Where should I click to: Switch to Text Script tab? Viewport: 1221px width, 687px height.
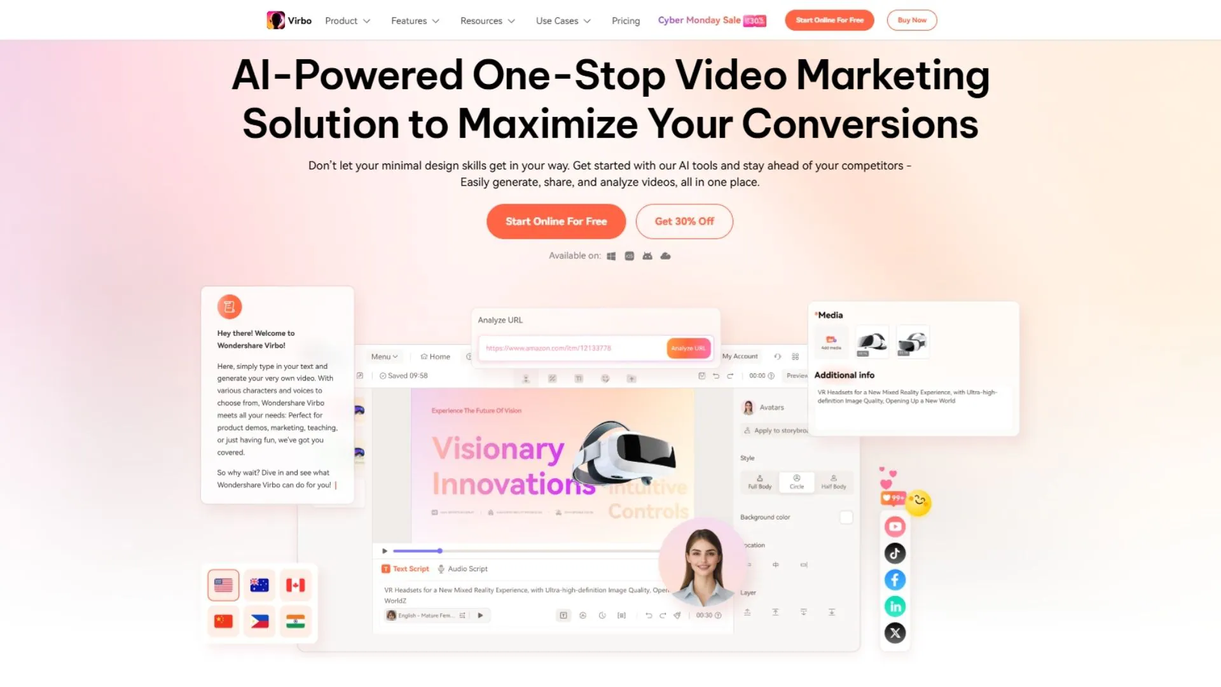[x=407, y=568]
